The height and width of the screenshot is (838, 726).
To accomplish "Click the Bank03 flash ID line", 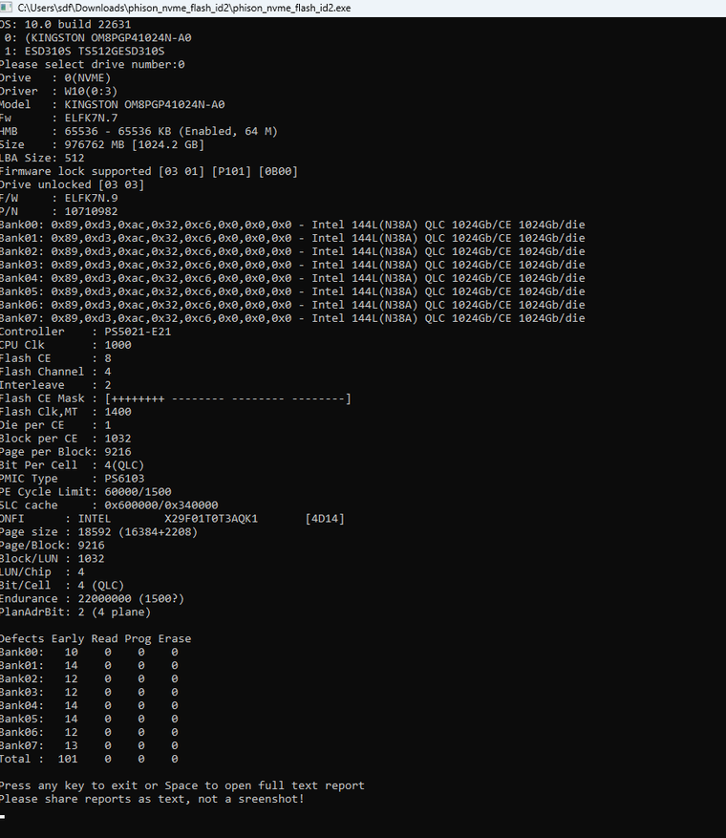I will coord(292,265).
